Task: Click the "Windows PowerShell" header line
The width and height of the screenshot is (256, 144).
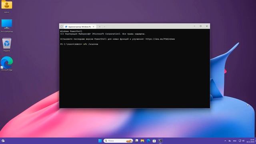Action: tap(71, 31)
